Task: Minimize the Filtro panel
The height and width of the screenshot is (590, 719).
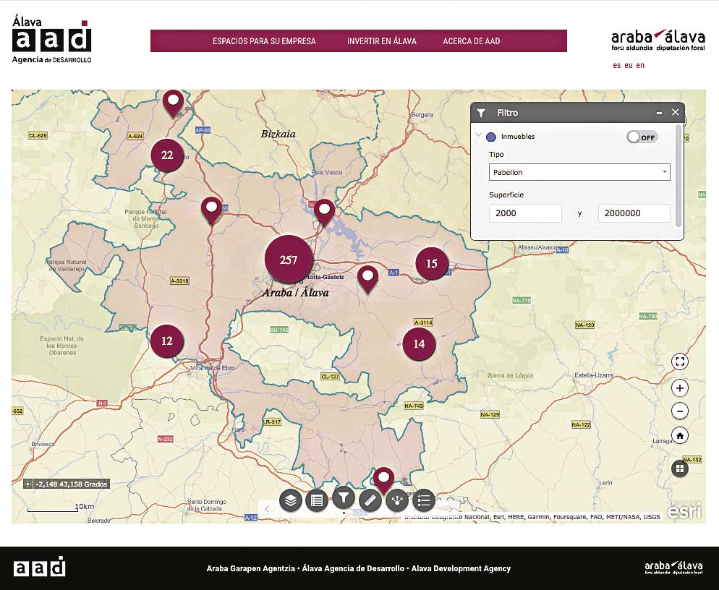Action: 659,113
